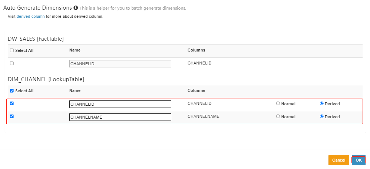Click the Name column header in DIM_CHANNEL
This screenshot has width=370, height=169.
[x=75, y=90]
